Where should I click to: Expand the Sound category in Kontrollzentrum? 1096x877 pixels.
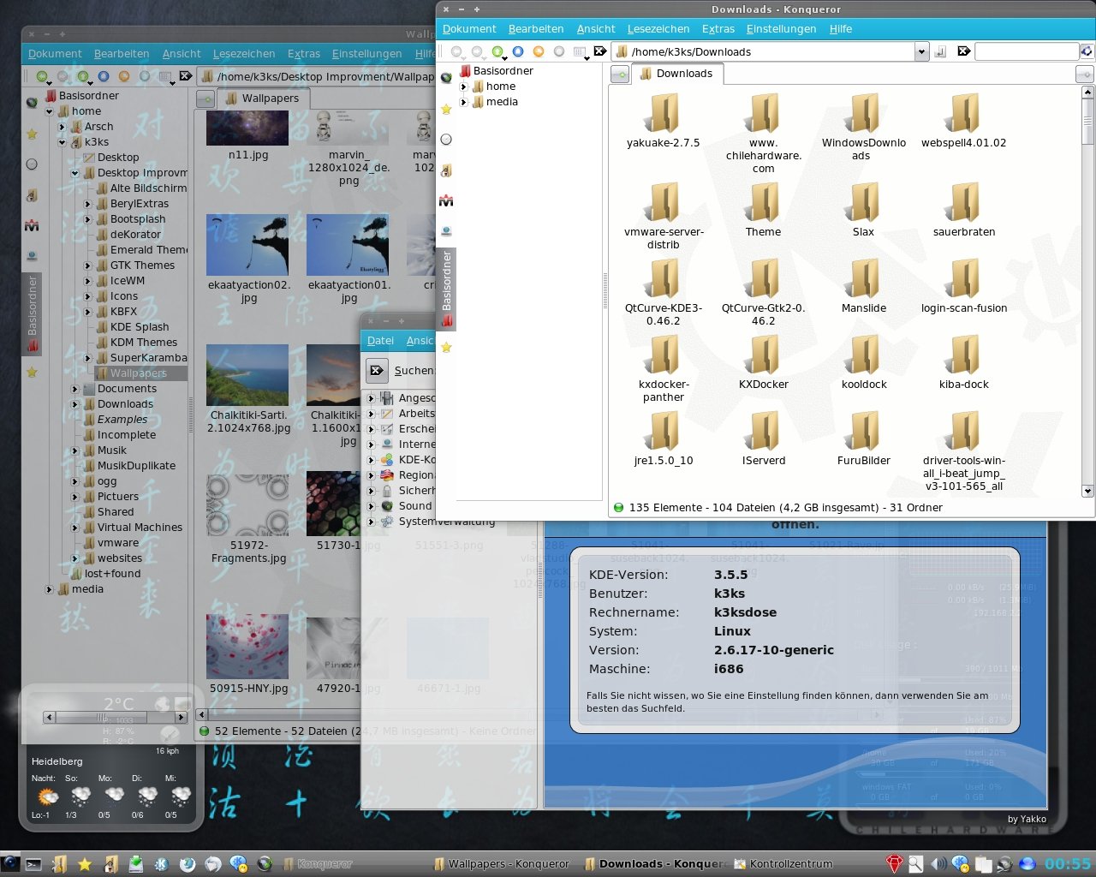[x=372, y=506]
